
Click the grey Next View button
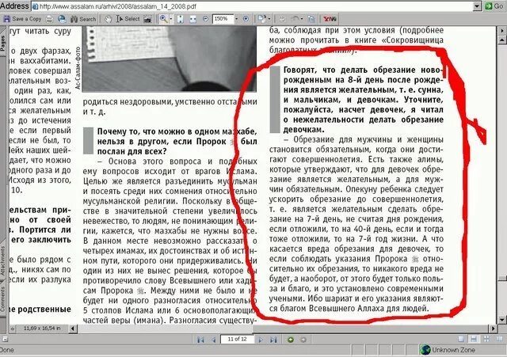coord(303,340)
